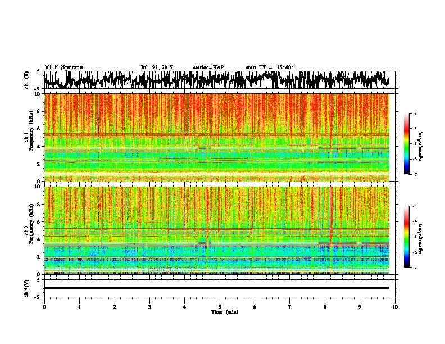Click time axis tick label "1"

click(x=79, y=307)
